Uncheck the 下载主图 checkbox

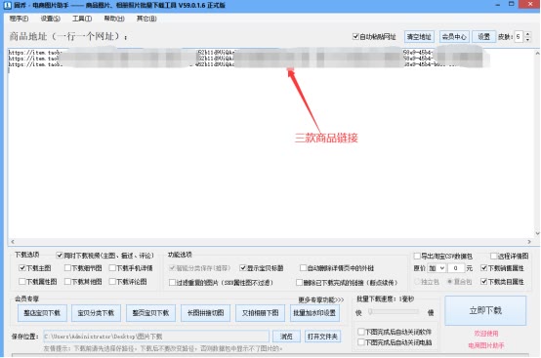pos(22,267)
